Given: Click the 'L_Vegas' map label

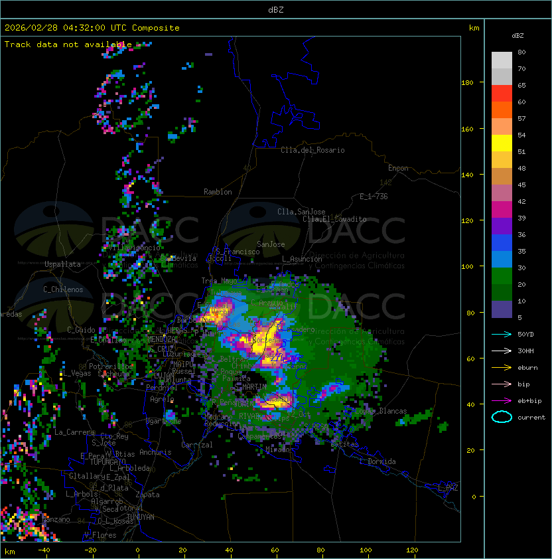Looking at the screenshot, I should tap(76, 373).
